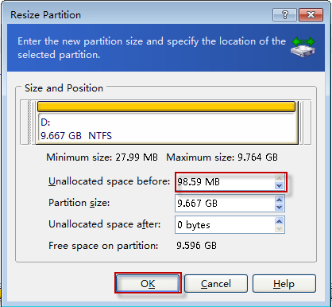Screen dimensions: 332x307
Task: Close the Resize Partition dialog
Action: coord(311,14)
